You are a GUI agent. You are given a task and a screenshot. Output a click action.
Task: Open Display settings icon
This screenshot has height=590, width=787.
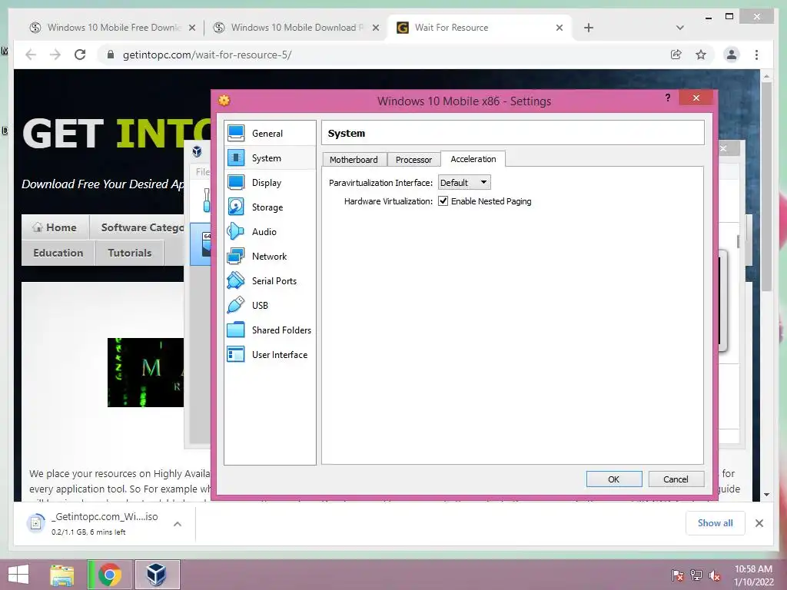click(236, 183)
